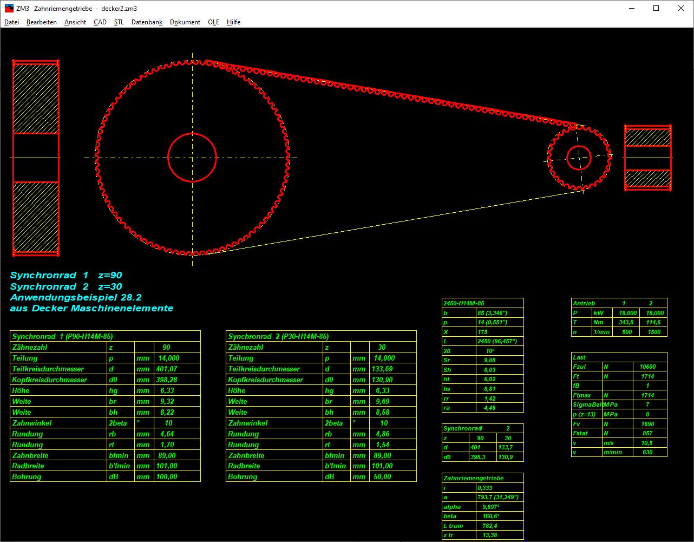Open the Bearbeiten menu

pyautogui.click(x=42, y=22)
